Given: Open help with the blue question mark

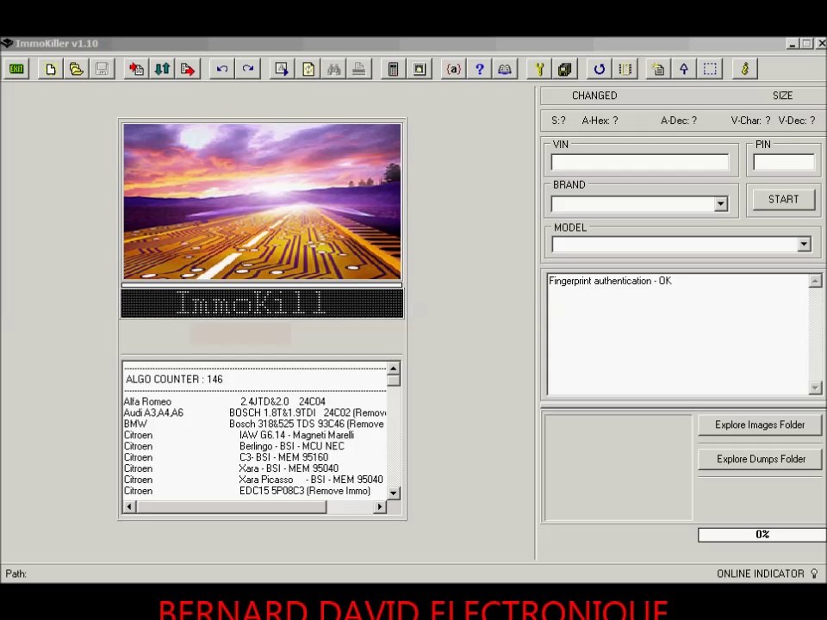Looking at the screenshot, I should coord(479,69).
